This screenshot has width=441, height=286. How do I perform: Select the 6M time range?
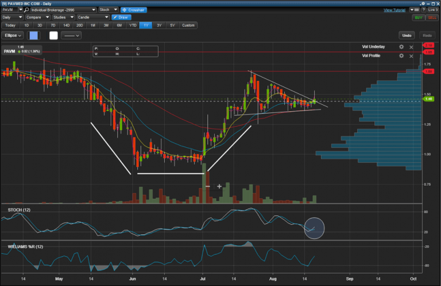pos(119,25)
